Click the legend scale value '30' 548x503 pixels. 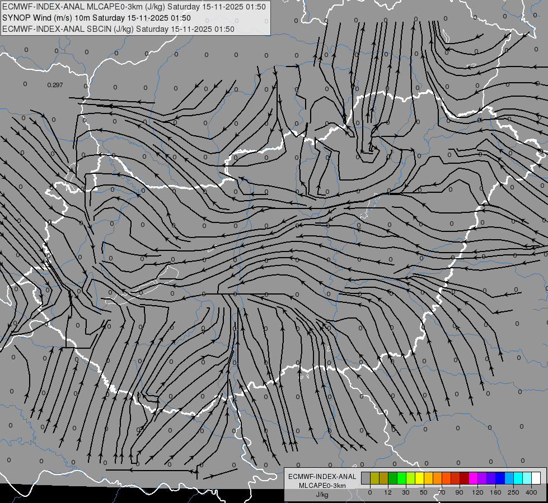pyautogui.click(x=406, y=492)
